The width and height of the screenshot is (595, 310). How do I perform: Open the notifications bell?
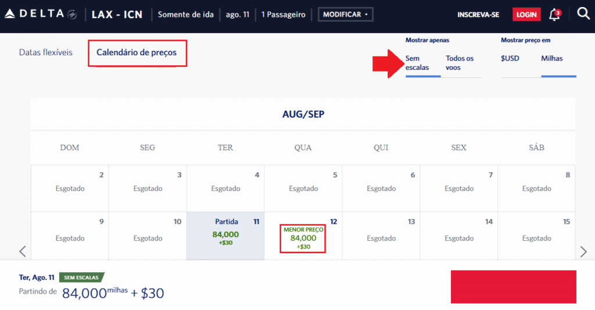554,15
